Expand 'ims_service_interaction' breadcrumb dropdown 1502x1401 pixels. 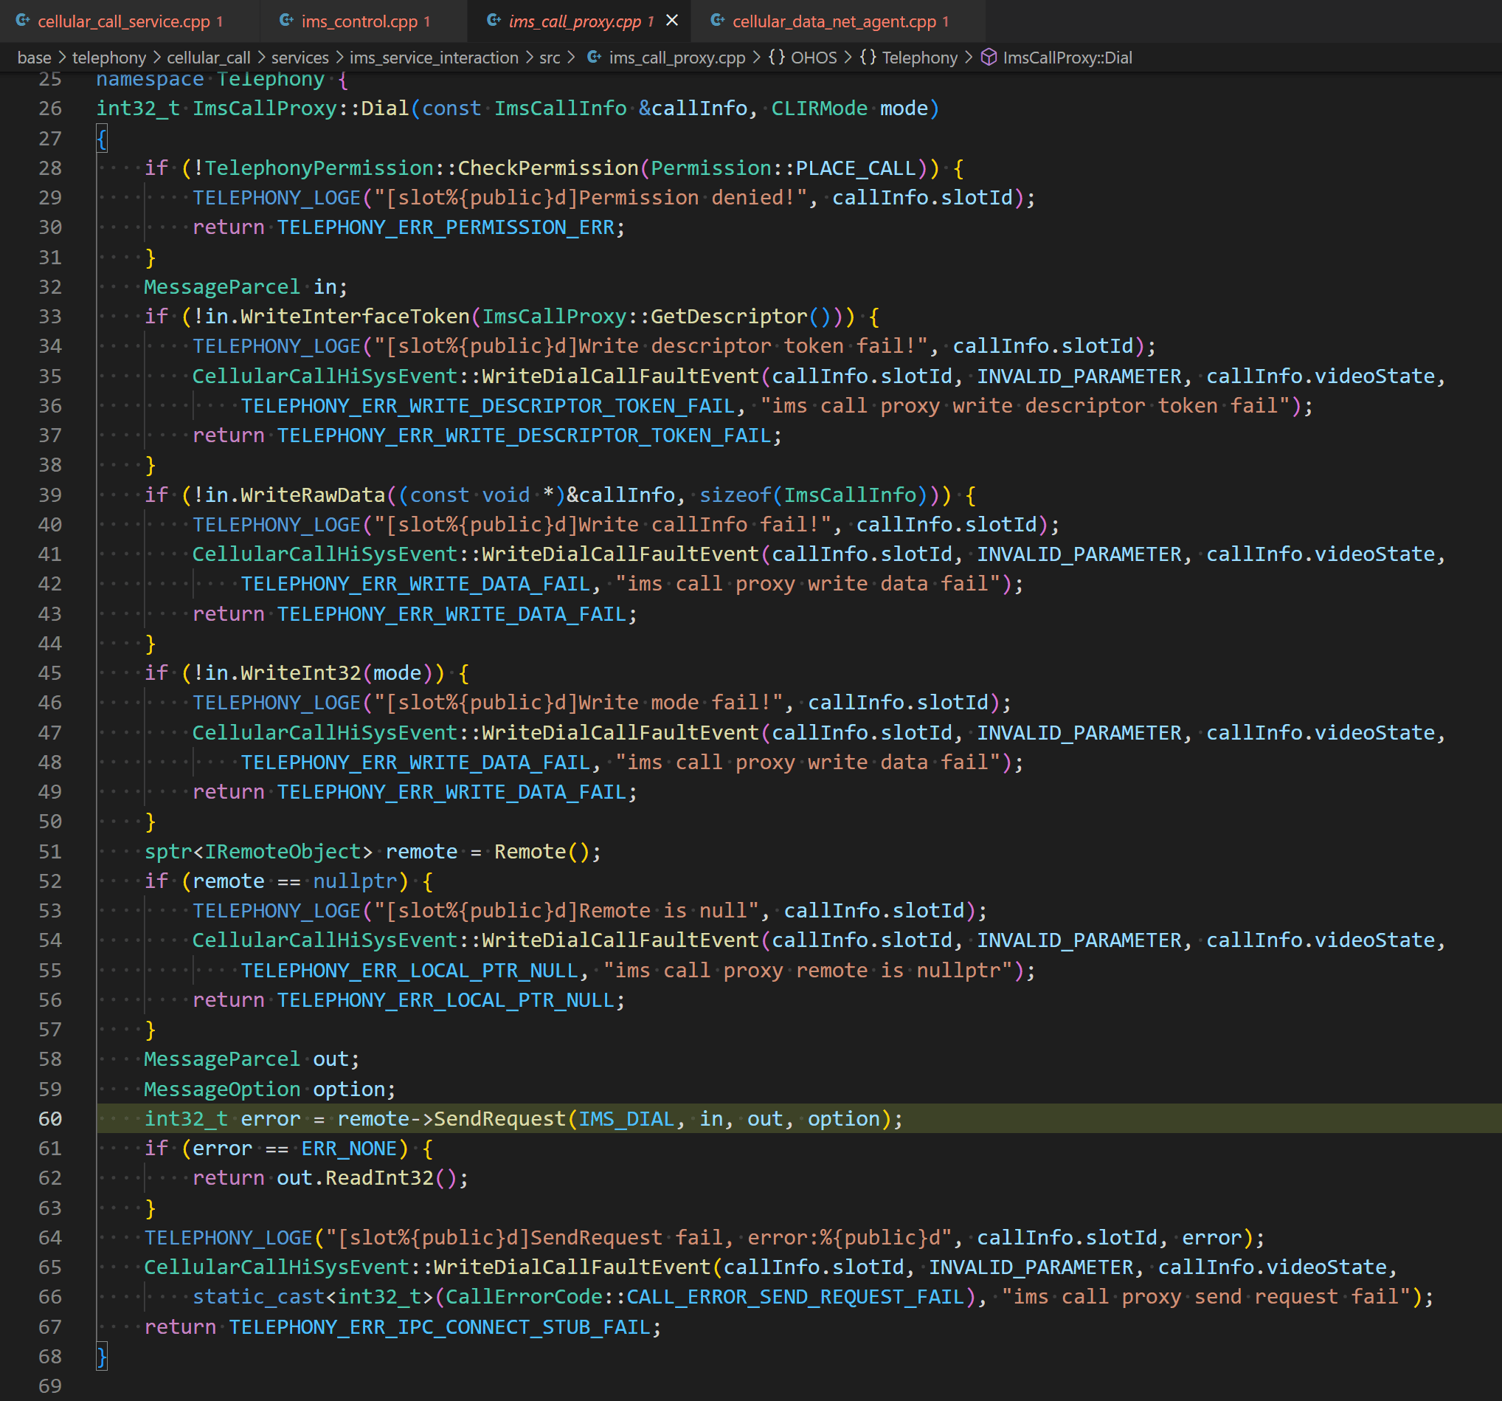[434, 58]
